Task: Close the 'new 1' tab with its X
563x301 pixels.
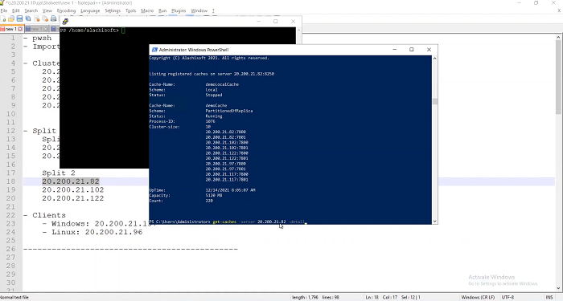Action: [20, 29]
